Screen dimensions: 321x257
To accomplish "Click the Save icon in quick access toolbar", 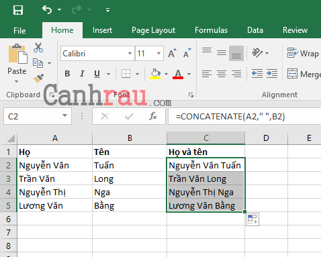I will [x=18, y=10].
